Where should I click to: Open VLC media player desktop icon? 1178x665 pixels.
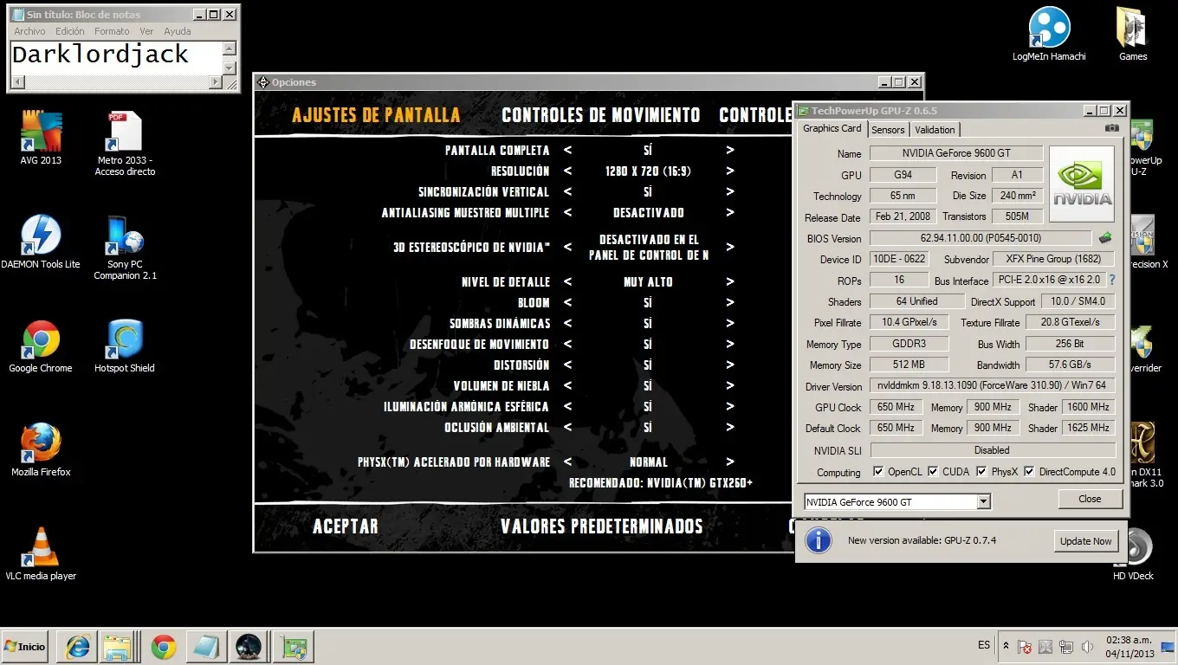pos(41,547)
